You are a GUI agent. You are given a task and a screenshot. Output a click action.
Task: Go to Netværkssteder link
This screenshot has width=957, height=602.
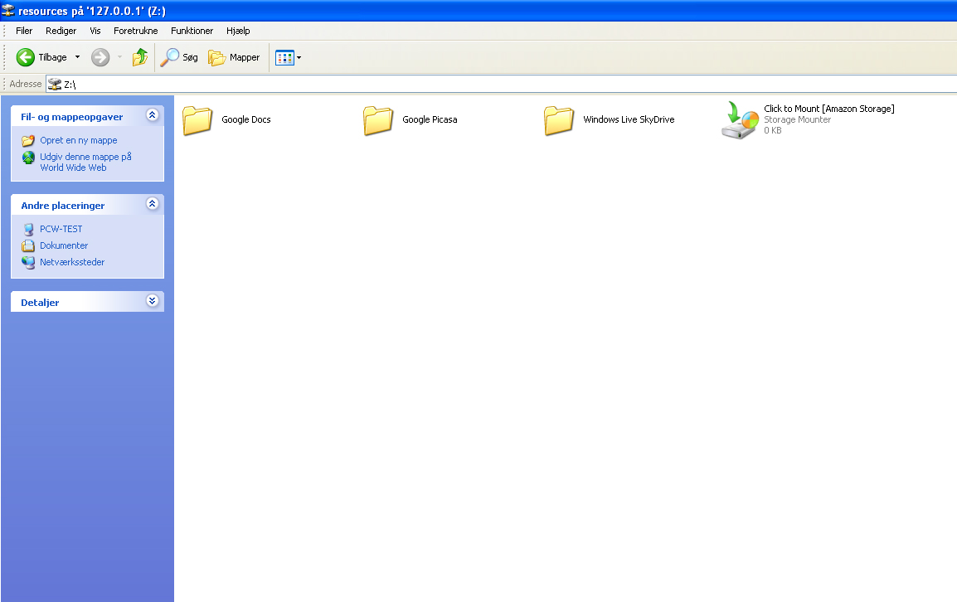coord(71,262)
